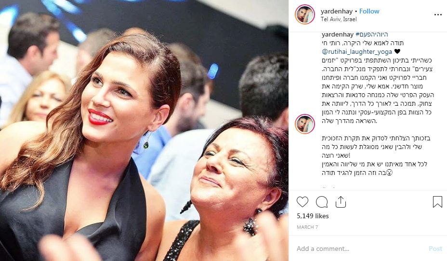Open the three-dot more options menu
The width and height of the screenshot is (447, 261).
[438, 15]
